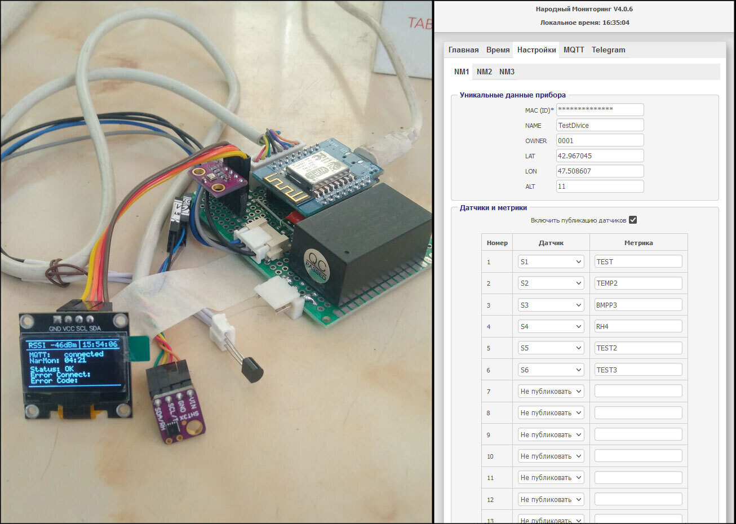Click the empty metric field in row 8

click(x=638, y=412)
